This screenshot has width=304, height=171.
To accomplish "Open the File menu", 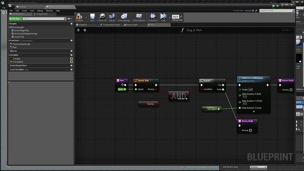I will point(11,10).
